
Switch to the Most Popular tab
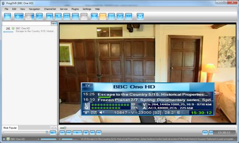point(10,128)
